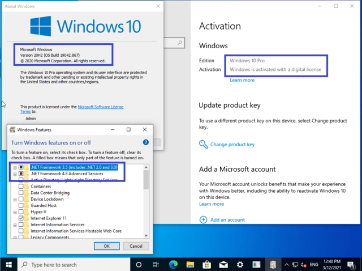The height and width of the screenshot is (271, 362).
Task: Open clock and date in tray
Action: point(332,265)
